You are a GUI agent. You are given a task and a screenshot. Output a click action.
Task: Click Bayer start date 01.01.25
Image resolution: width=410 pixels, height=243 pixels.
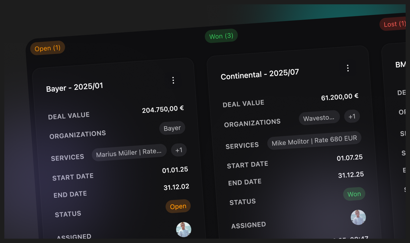click(175, 170)
